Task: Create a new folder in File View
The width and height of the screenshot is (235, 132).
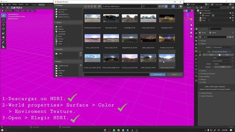Action: pos(99,7)
